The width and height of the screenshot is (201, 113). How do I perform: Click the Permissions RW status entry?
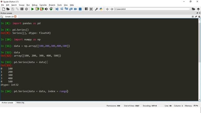coord(113,106)
